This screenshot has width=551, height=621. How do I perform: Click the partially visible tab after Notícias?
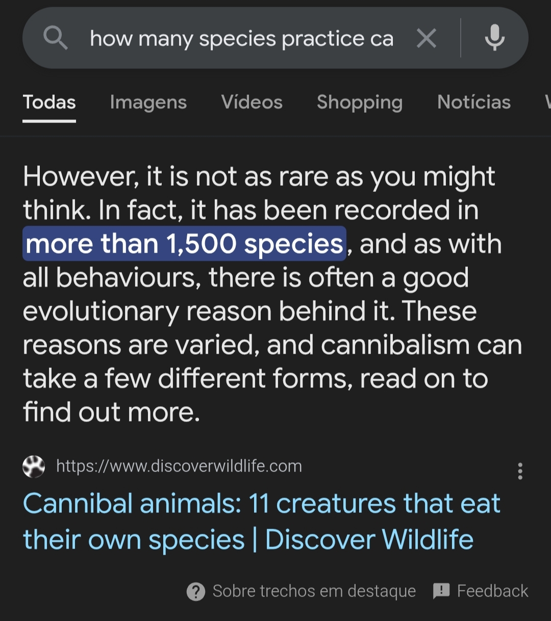(548, 103)
